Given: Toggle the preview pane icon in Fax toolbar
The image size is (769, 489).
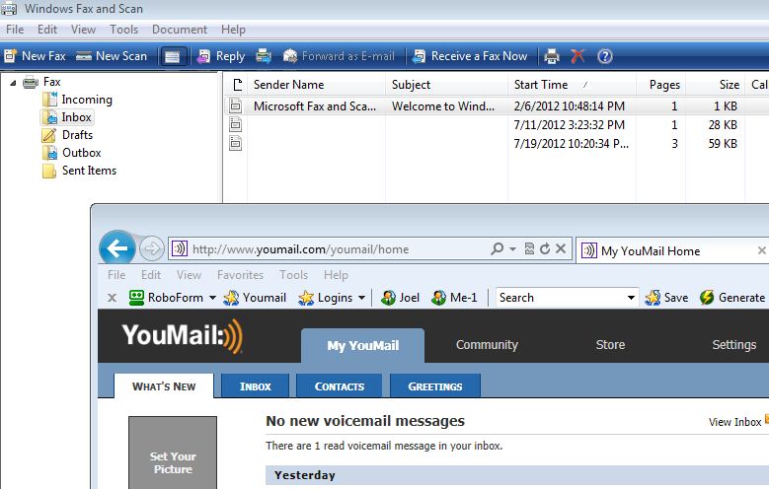Looking at the screenshot, I should [x=172, y=57].
